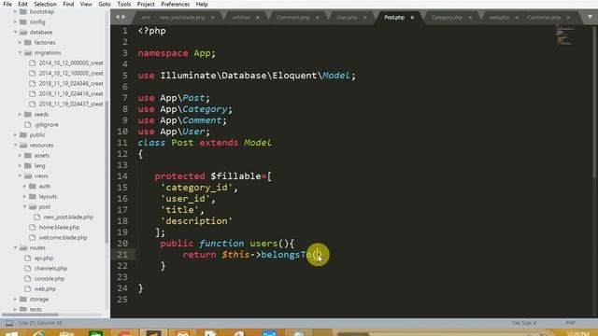
Task: Close the Category.php tab
Action: 470,18
